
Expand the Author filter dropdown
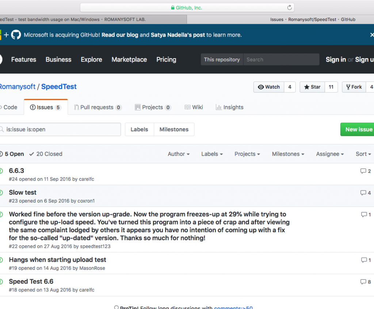pyautogui.click(x=179, y=154)
